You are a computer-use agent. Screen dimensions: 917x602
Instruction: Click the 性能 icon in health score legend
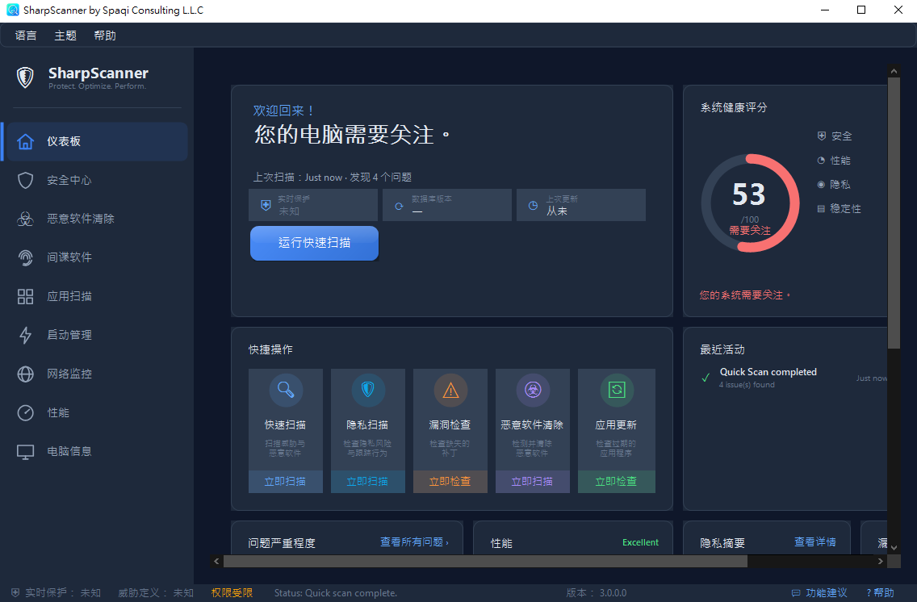click(x=821, y=160)
